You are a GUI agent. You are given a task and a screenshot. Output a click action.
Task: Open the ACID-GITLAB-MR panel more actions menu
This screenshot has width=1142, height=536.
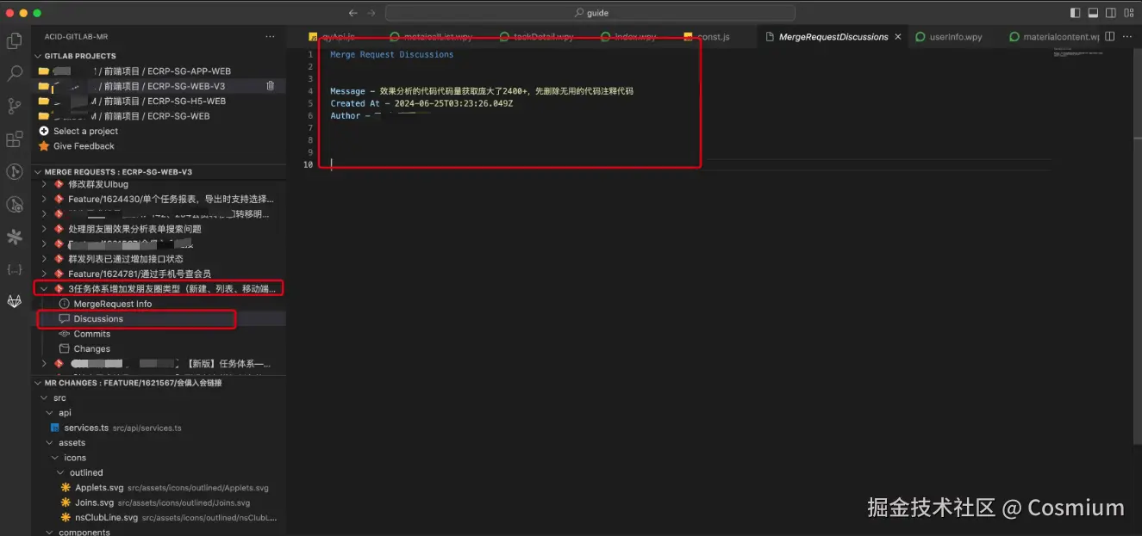(271, 37)
